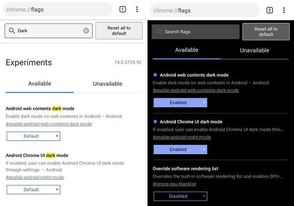This screenshot has height=206, width=294.
Task: Open #ignore-gpu-blacklist link
Action: (174, 184)
